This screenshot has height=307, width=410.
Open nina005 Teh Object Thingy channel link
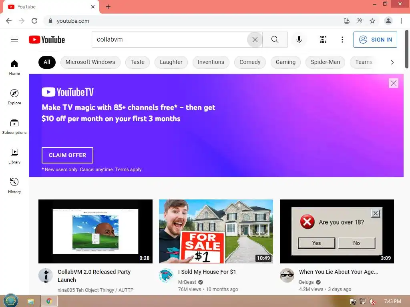95,290
